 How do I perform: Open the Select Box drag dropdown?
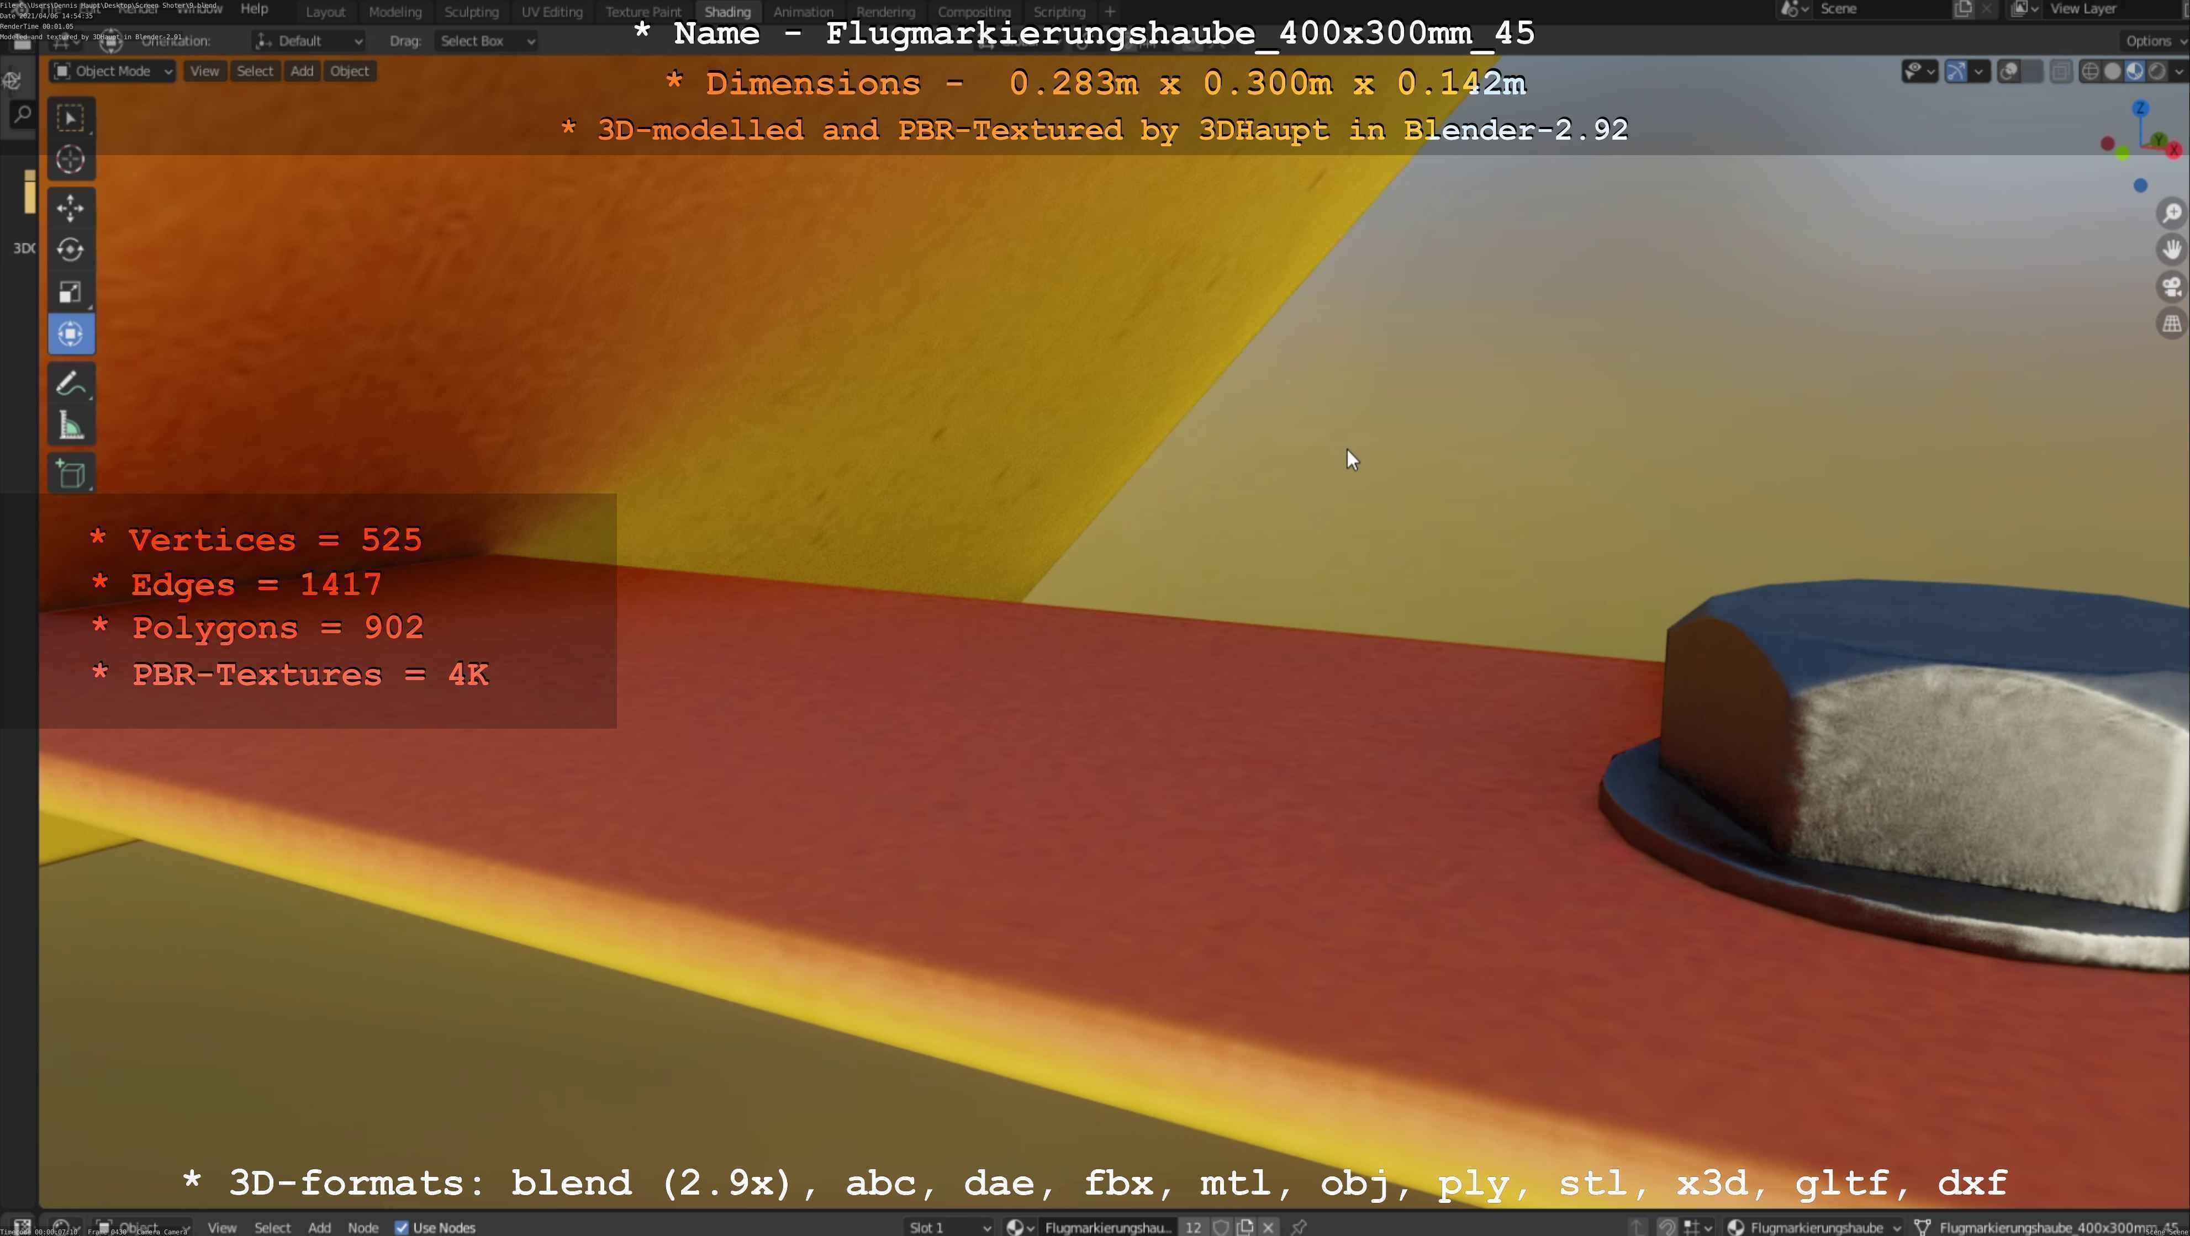tap(486, 41)
